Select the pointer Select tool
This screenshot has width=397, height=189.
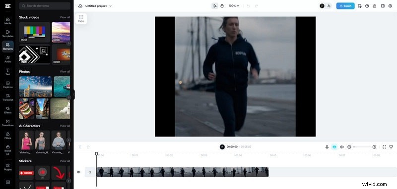click(215, 6)
